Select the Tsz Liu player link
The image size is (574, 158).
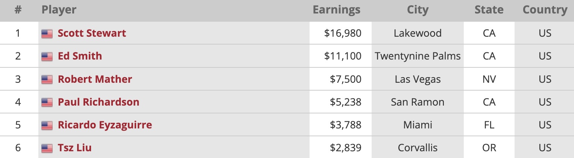click(74, 148)
